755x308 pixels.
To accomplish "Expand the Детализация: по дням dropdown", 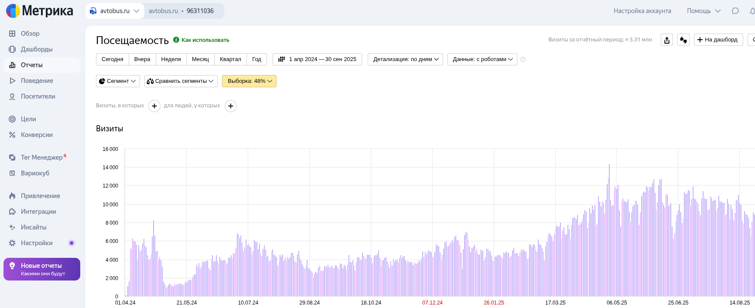I will tap(405, 59).
